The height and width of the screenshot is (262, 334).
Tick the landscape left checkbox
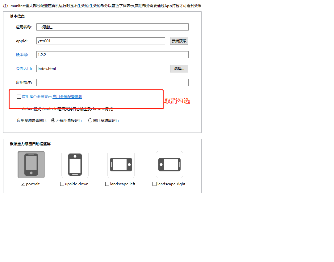click(107, 184)
